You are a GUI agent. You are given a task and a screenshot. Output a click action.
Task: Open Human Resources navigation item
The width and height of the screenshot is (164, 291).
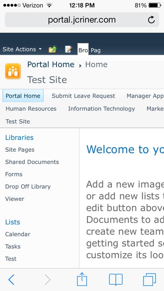tap(31, 109)
